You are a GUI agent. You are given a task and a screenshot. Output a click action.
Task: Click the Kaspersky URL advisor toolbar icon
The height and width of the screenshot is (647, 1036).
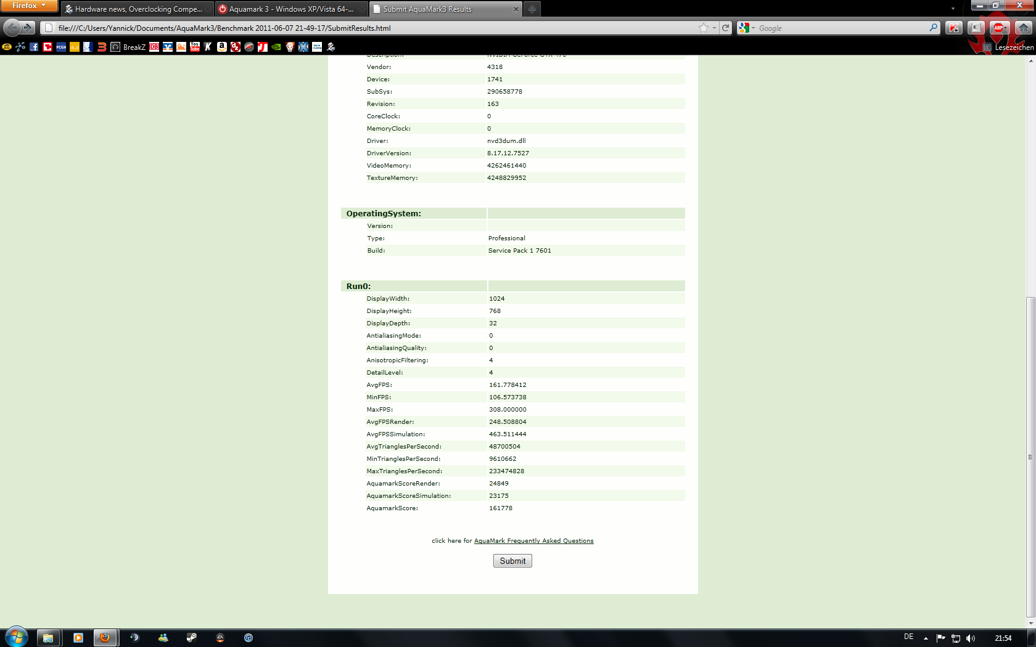click(x=953, y=28)
